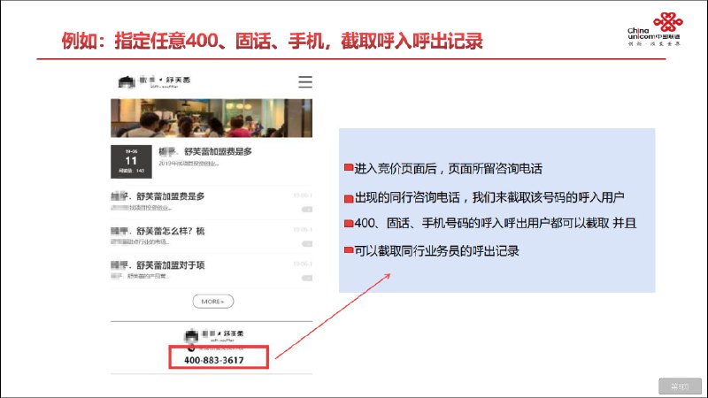Viewport: 708px width, 398px height.
Task: Click the footer brand logo above the phone number
Action: tap(213, 336)
